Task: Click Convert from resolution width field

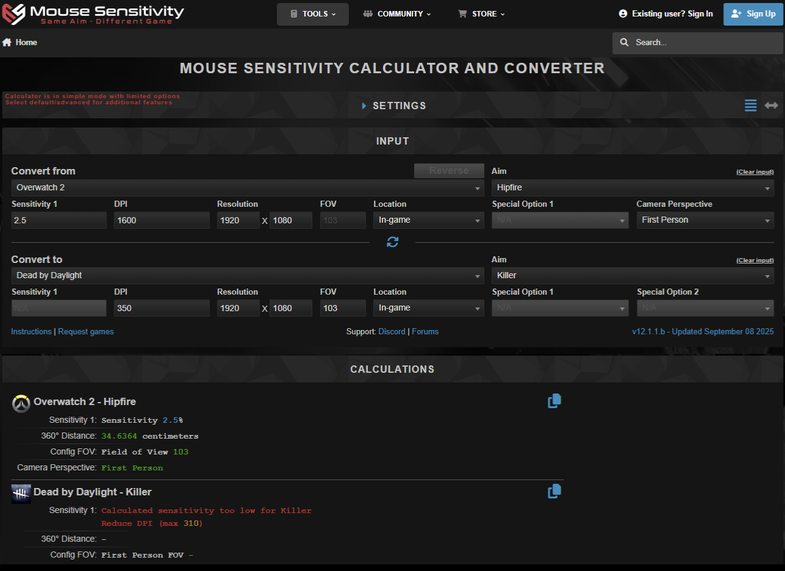Action: [x=238, y=220]
